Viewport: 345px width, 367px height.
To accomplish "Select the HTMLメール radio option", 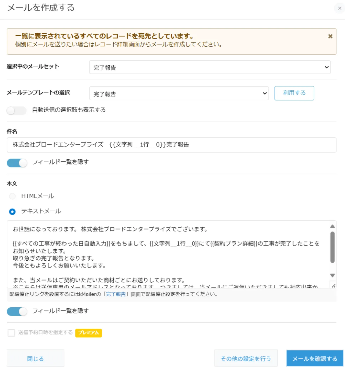I will [12, 196].
